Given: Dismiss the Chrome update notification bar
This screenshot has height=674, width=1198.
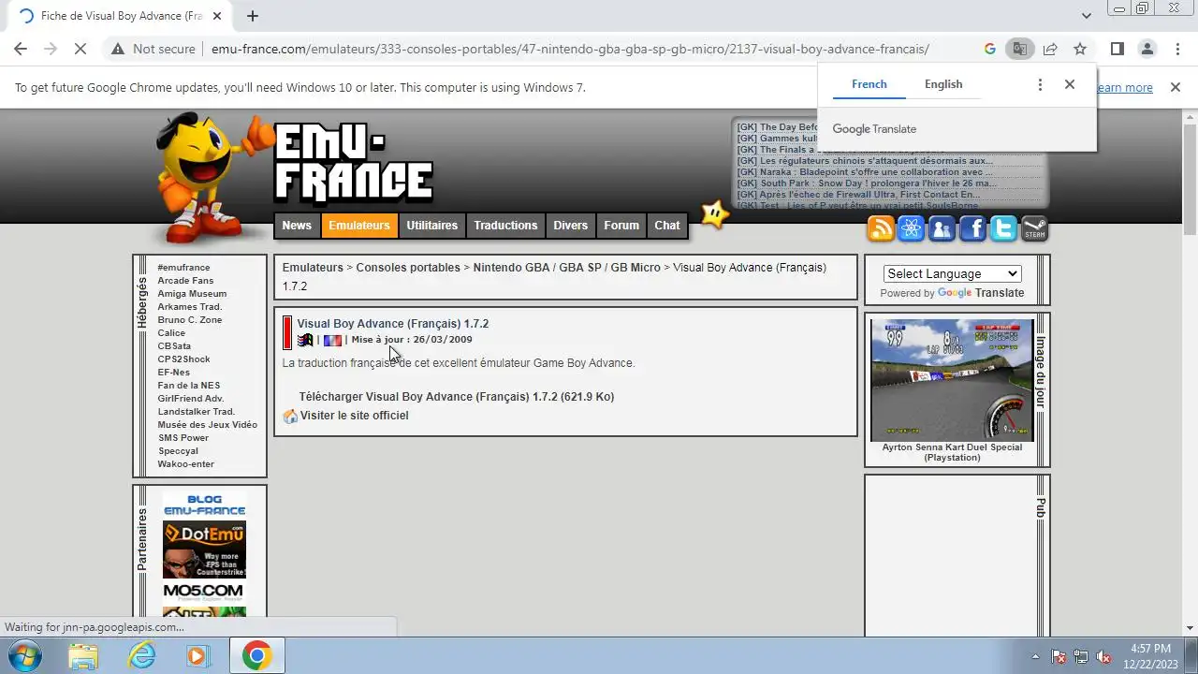Looking at the screenshot, I should pyautogui.click(x=1176, y=87).
